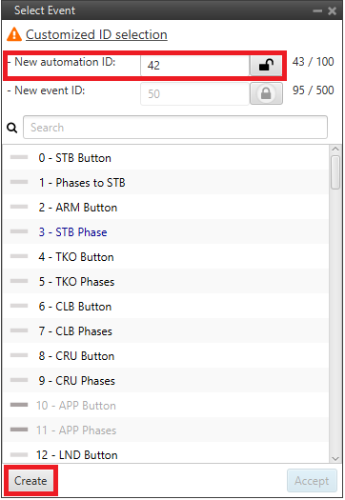The width and height of the screenshot is (345, 500).
Task: Click the orange warning triangle icon
Action: tap(14, 34)
